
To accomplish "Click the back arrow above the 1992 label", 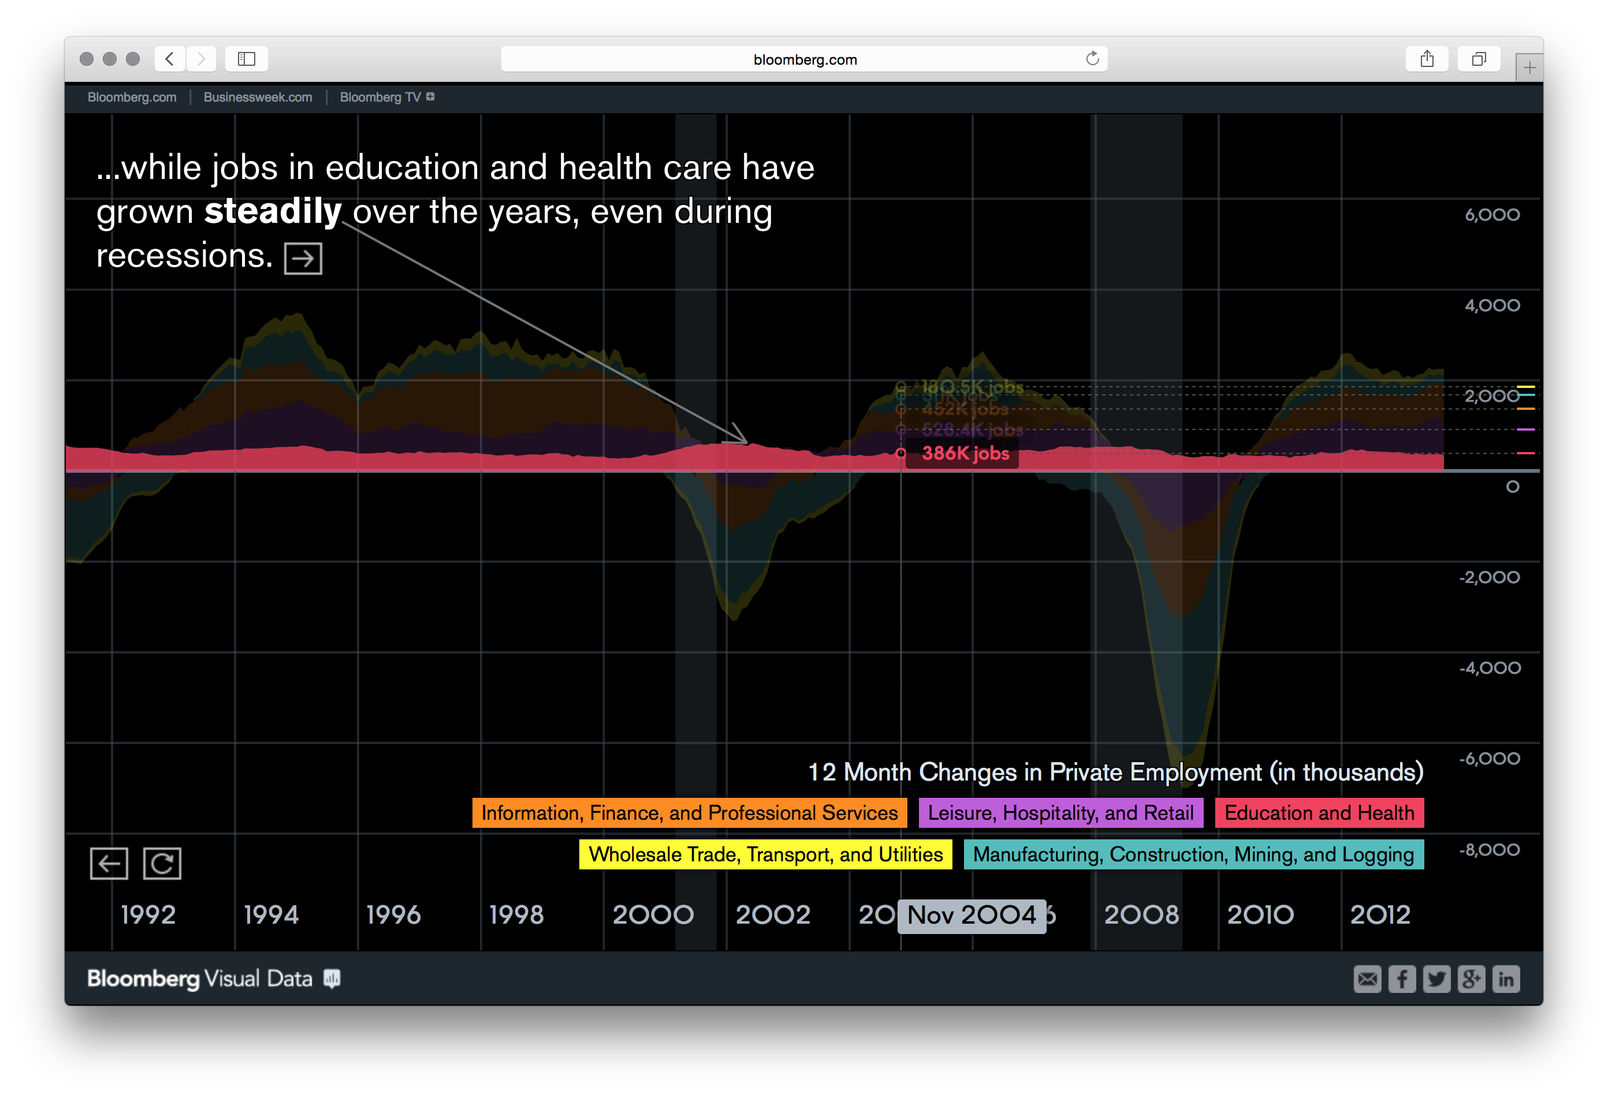I will 109,862.
